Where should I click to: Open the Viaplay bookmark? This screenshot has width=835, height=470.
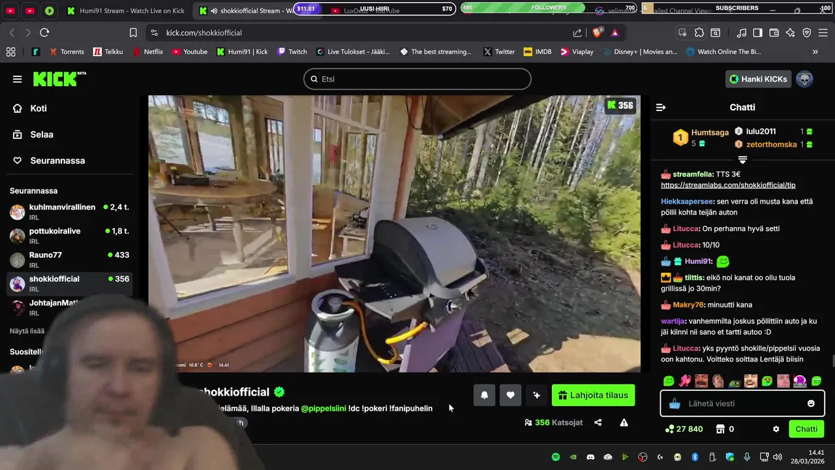pyautogui.click(x=577, y=52)
